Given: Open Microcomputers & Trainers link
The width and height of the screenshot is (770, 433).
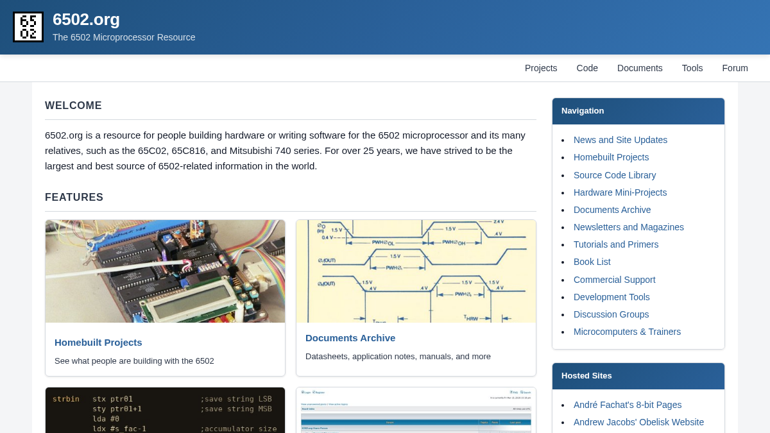Looking at the screenshot, I should tap(627, 332).
